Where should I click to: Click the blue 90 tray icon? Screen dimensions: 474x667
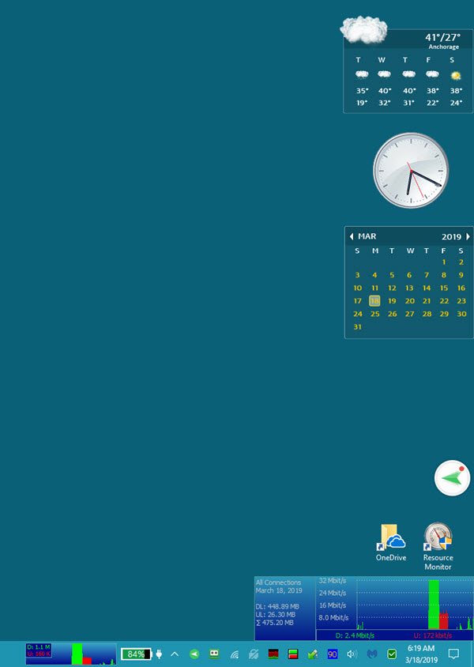pos(333,654)
